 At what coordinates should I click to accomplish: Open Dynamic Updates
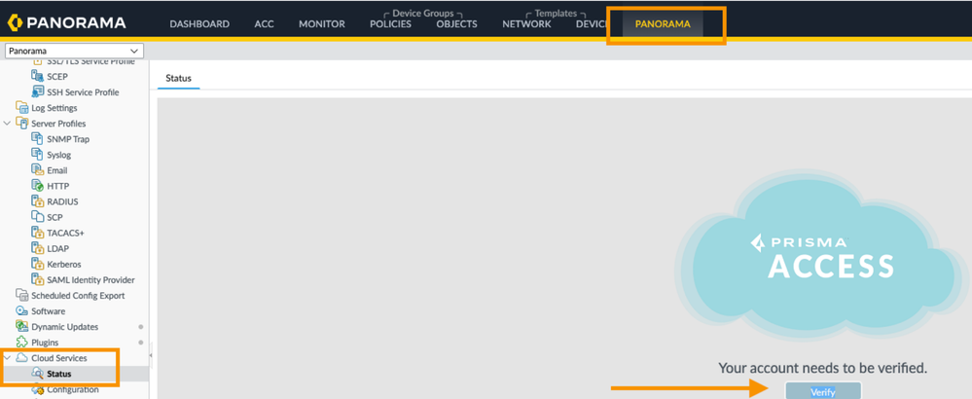coord(64,327)
